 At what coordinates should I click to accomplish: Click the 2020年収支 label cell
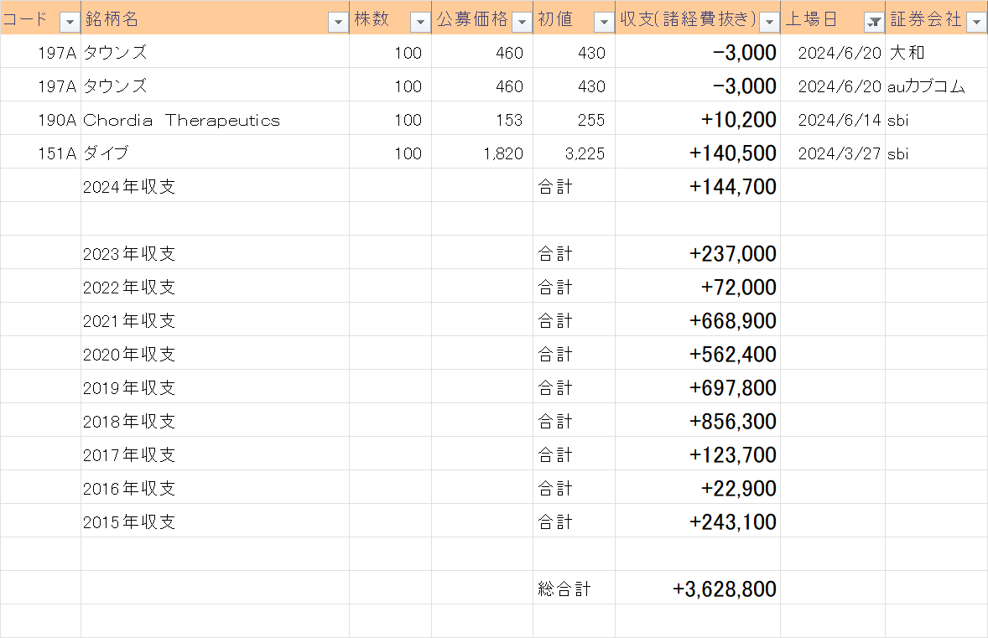tap(215, 354)
